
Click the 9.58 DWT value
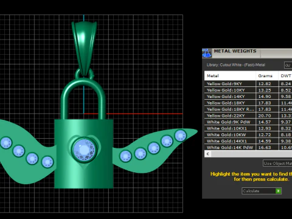[286, 97]
